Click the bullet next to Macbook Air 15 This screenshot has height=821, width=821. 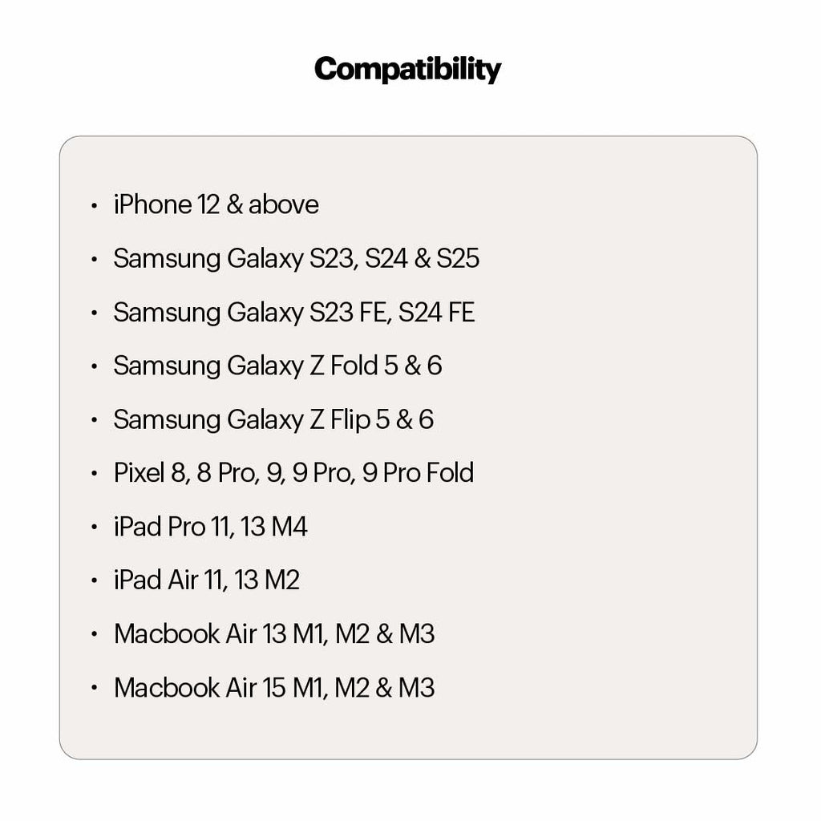pos(95,689)
